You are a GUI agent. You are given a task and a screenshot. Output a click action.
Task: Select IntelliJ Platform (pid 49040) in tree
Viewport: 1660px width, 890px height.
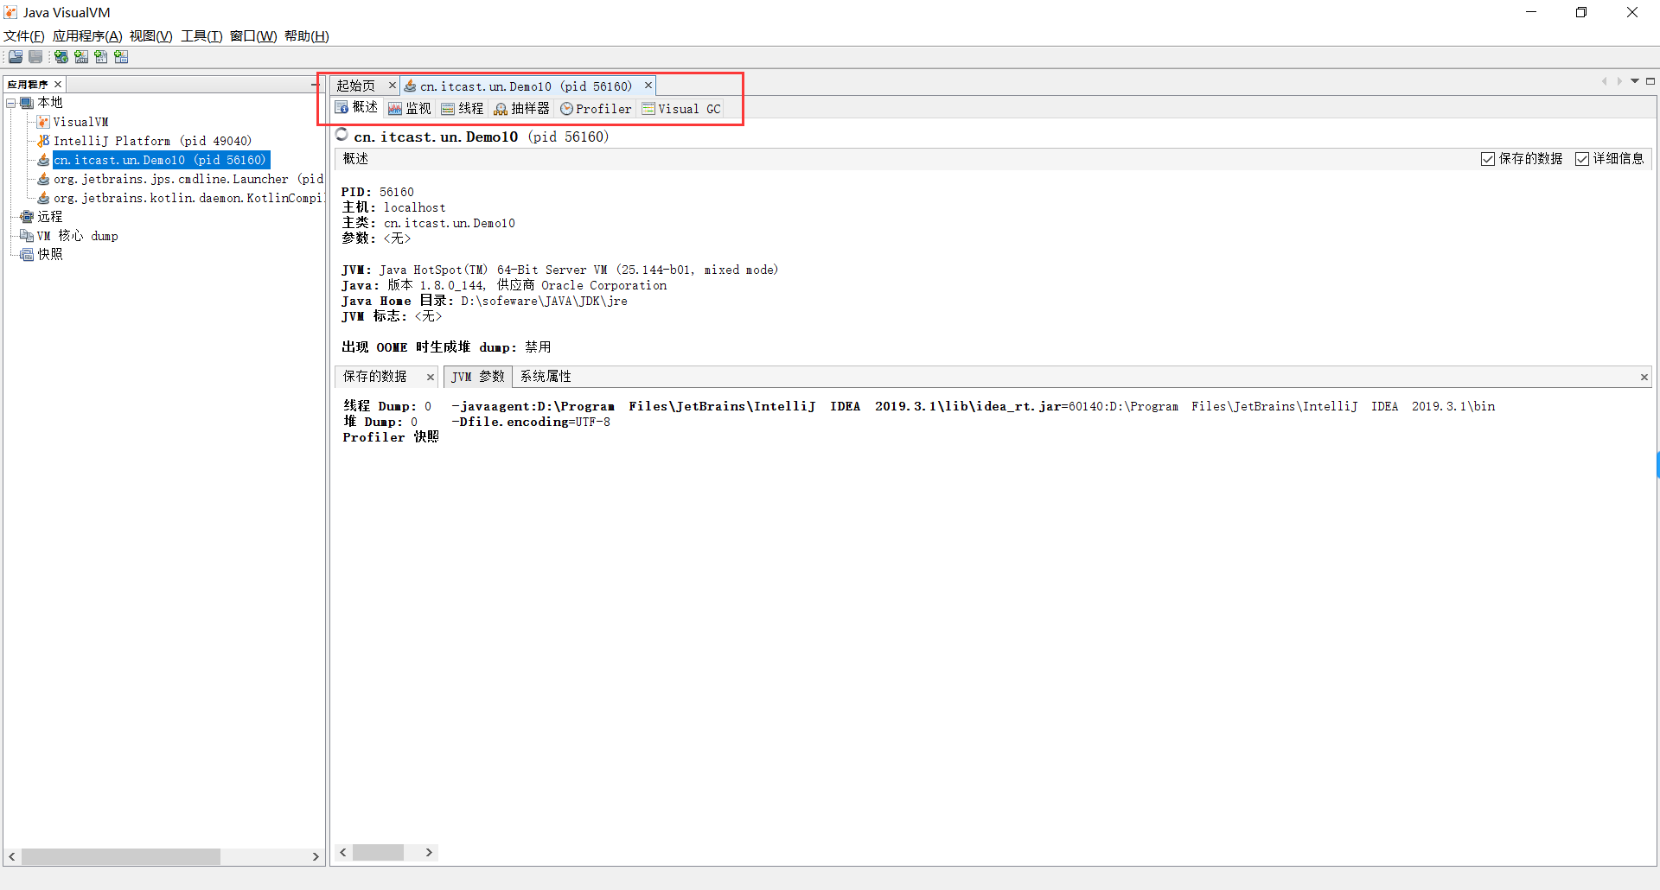coord(151,141)
